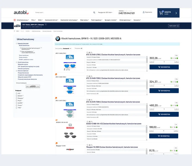The height and width of the screenshot is (166, 192).
Task: Tick the Zestaw klocków hamulcowych checkbox
Action: click(x=21, y=48)
